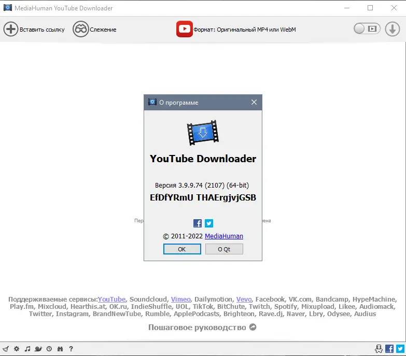Click the red YouTube format icon
This screenshot has height=356, width=406.
click(x=185, y=29)
